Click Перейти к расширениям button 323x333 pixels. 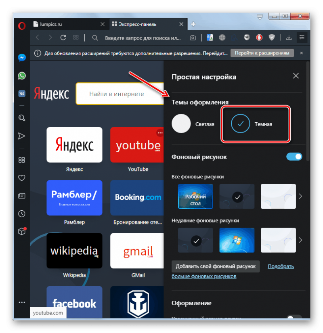262,53
